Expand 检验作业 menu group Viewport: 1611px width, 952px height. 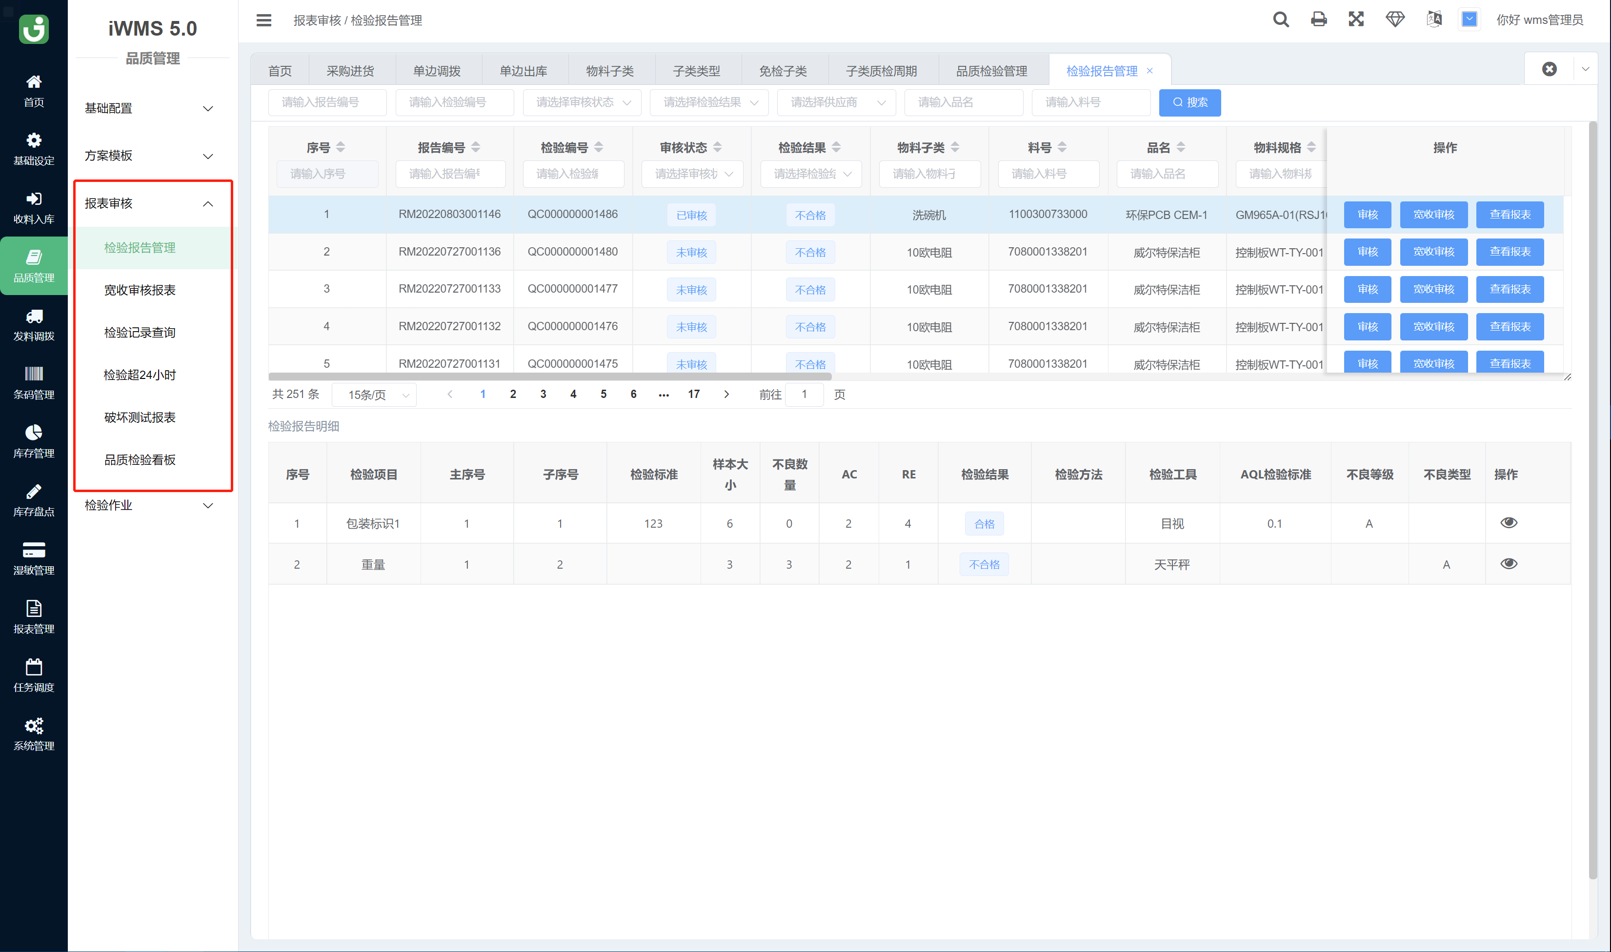[152, 505]
